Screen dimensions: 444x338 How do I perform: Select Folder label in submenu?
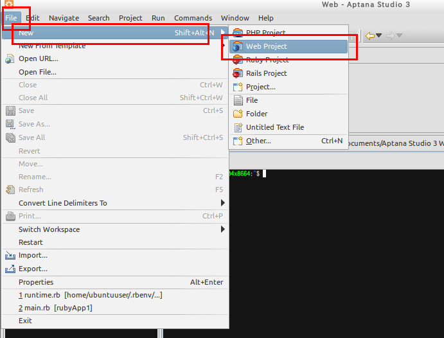point(256,114)
